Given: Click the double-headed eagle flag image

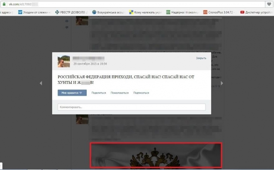Looking at the screenshot, I should [x=156, y=155].
